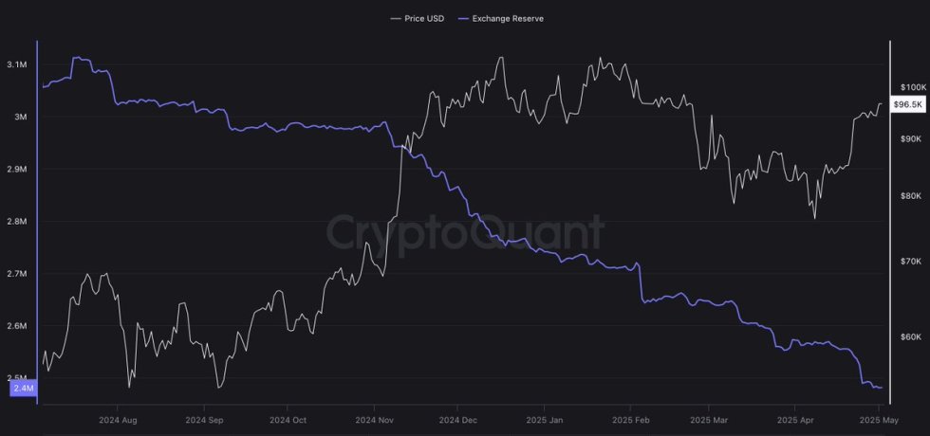Select the 2025 Mar date label

coord(707,419)
